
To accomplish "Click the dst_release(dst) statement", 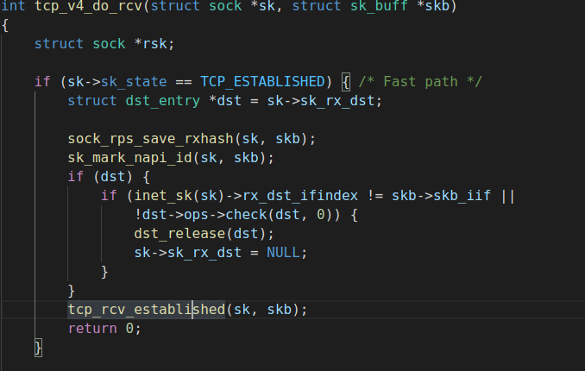I will click(204, 234).
